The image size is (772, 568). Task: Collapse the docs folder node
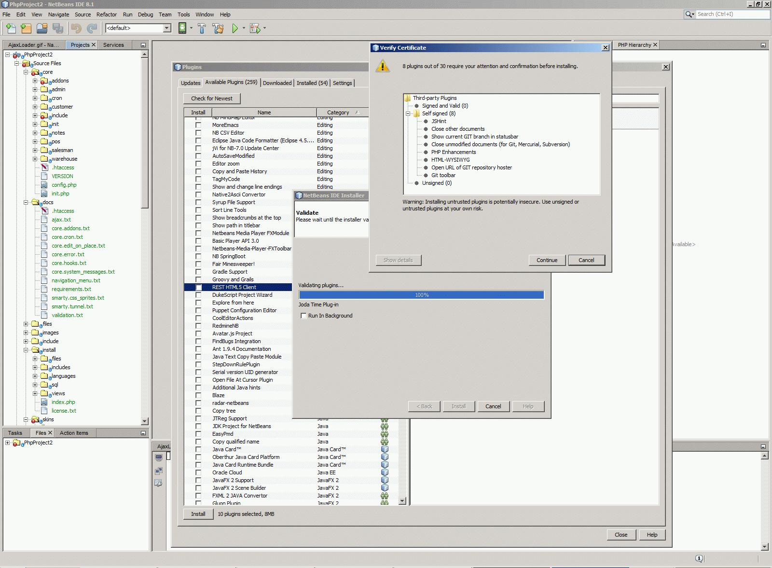tap(26, 203)
